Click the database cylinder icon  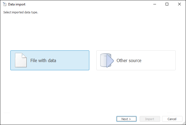pos(103,60)
